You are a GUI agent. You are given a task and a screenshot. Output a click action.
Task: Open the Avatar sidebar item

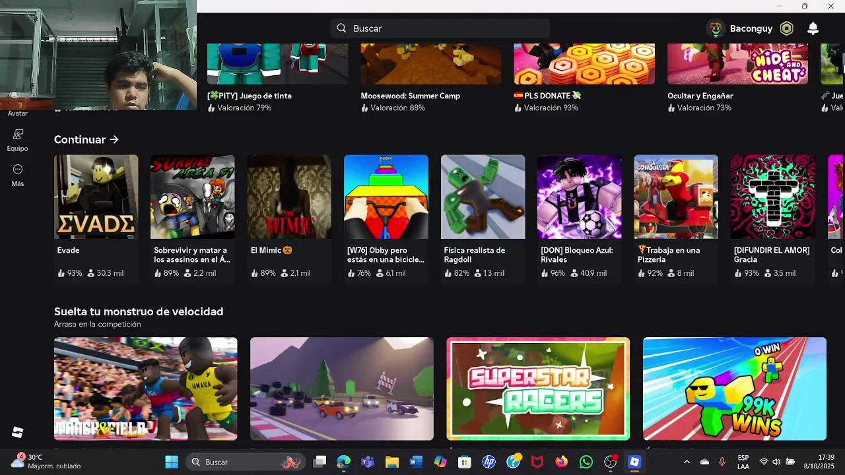(18, 113)
